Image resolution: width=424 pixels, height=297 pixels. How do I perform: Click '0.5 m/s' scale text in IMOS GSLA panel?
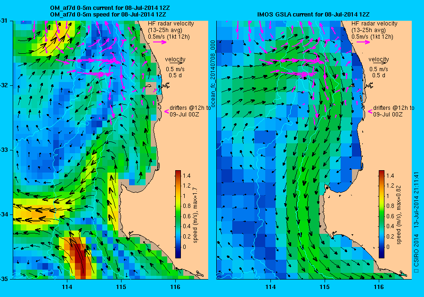pos(379,69)
